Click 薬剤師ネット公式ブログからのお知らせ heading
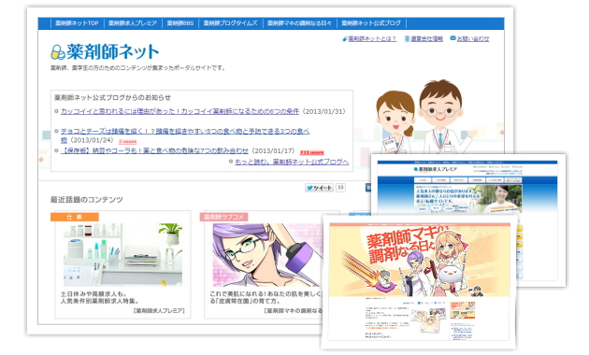 click(x=112, y=97)
